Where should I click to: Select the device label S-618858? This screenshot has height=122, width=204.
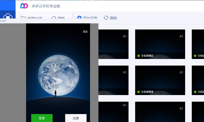tap(147, 92)
